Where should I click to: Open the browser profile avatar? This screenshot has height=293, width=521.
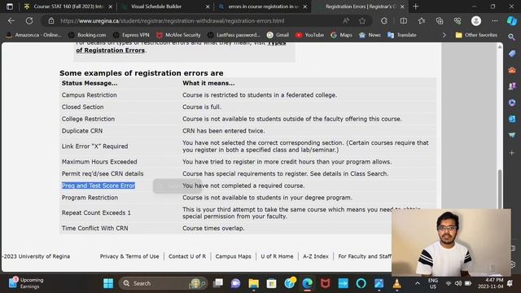click(x=476, y=21)
